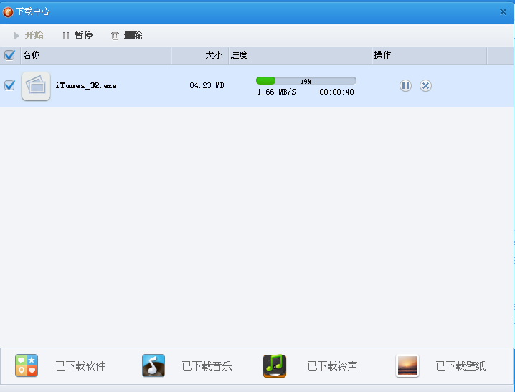Image resolution: width=515 pixels, height=392 pixels.
Task: Open the 已下载音乐 music icon
Action: pyautogui.click(x=153, y=365)
